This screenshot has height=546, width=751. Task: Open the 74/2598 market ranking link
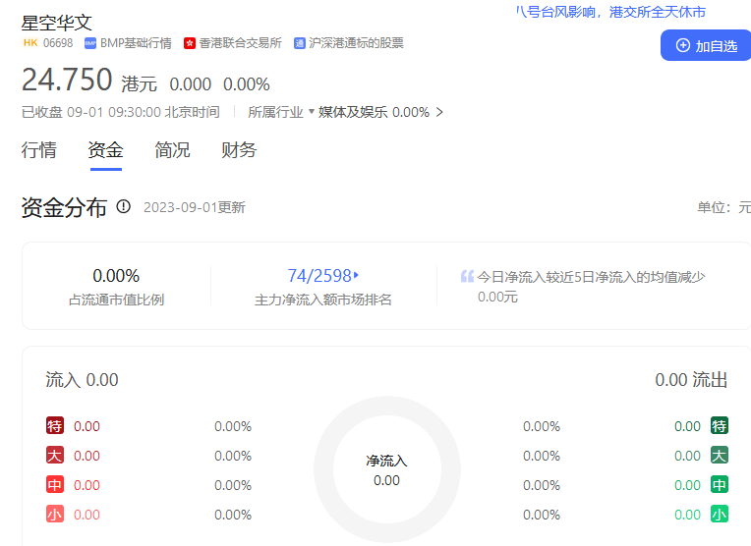coord(322,276)
